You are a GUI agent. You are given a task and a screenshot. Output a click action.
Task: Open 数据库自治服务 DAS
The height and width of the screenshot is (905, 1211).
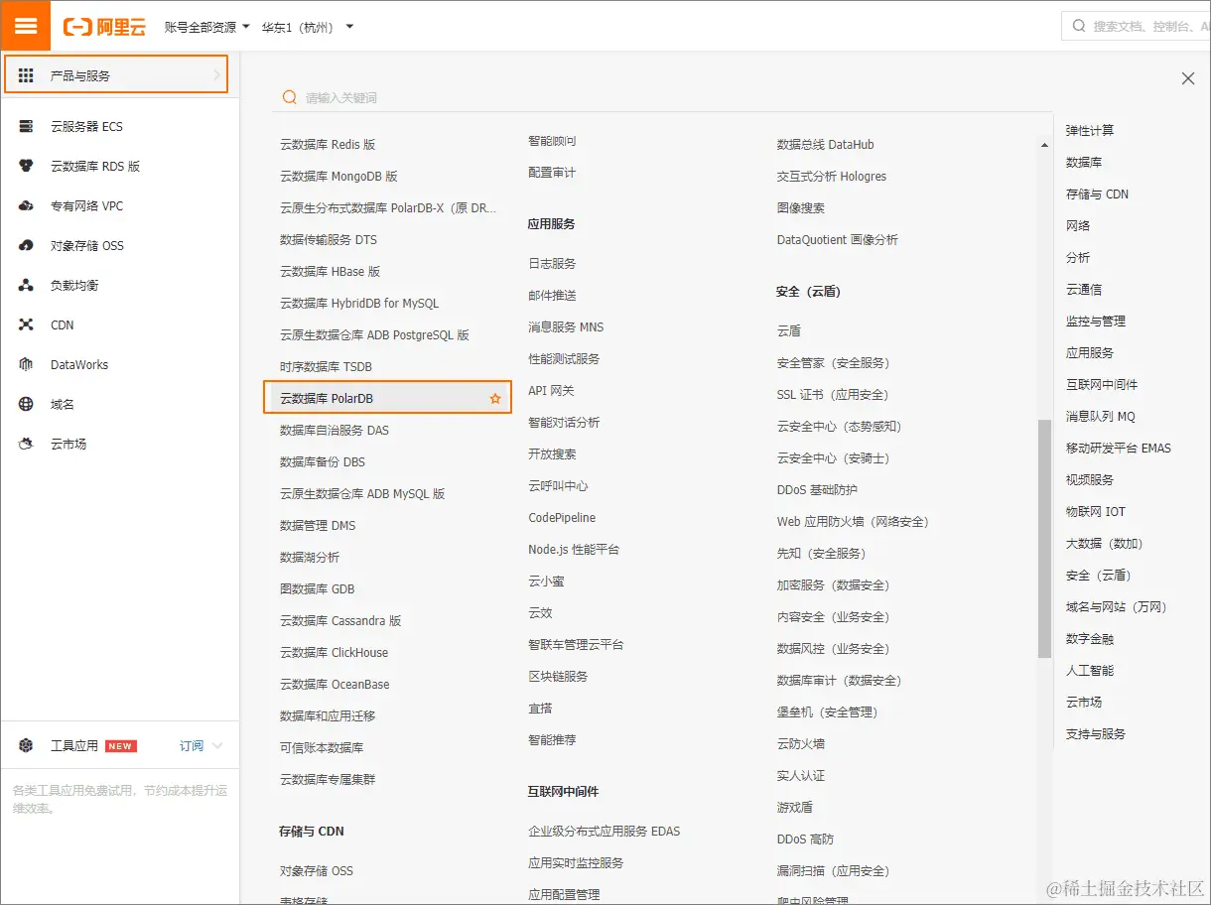[x=335, y=430]
